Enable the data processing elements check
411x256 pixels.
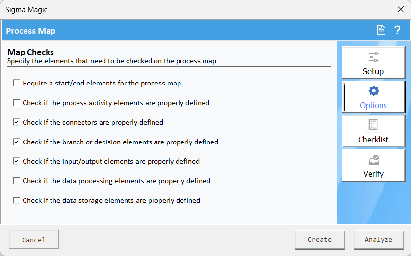point(17,181)
